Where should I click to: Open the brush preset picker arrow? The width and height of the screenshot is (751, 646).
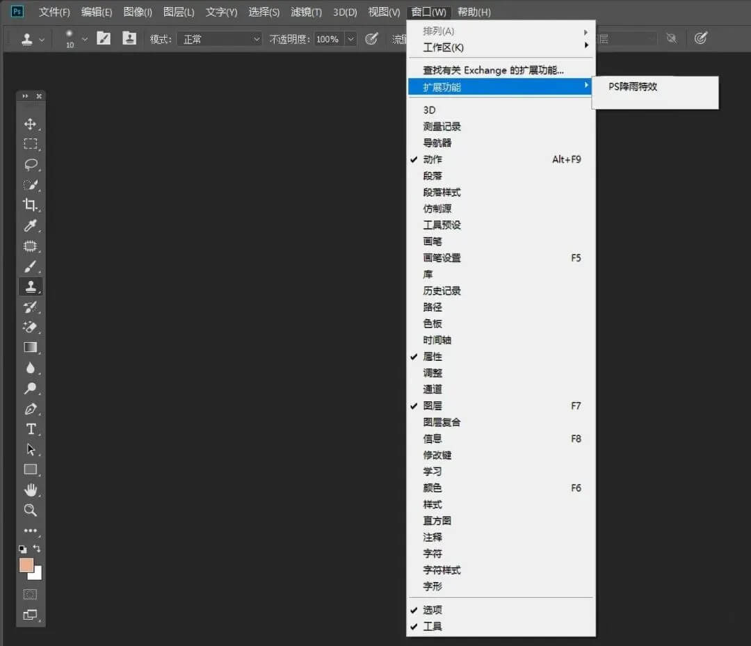(x=85, y=39)
